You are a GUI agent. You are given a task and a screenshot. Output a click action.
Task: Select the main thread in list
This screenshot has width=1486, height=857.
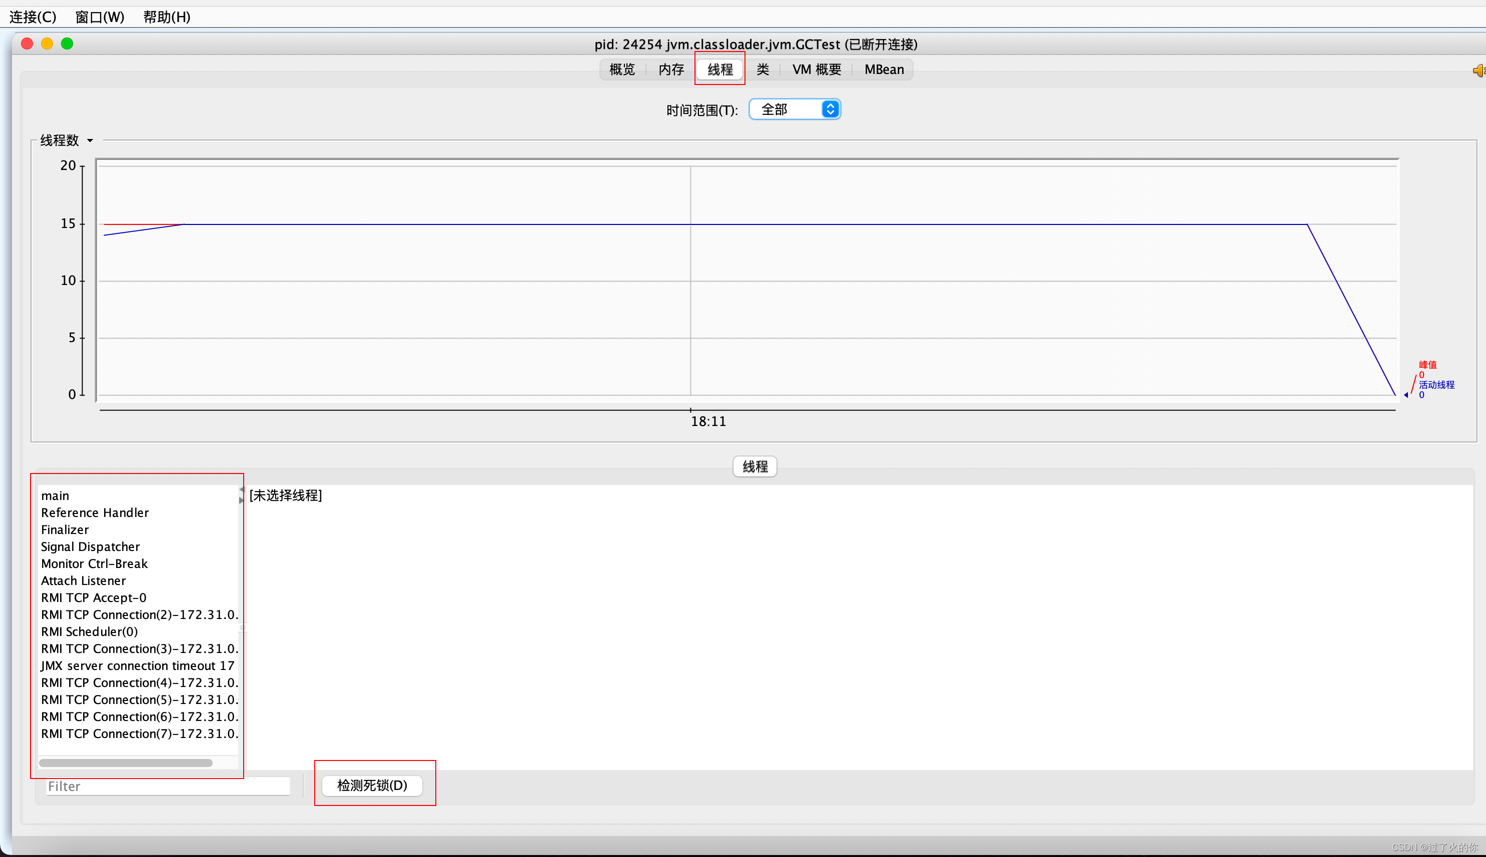[x=56, y=495]
